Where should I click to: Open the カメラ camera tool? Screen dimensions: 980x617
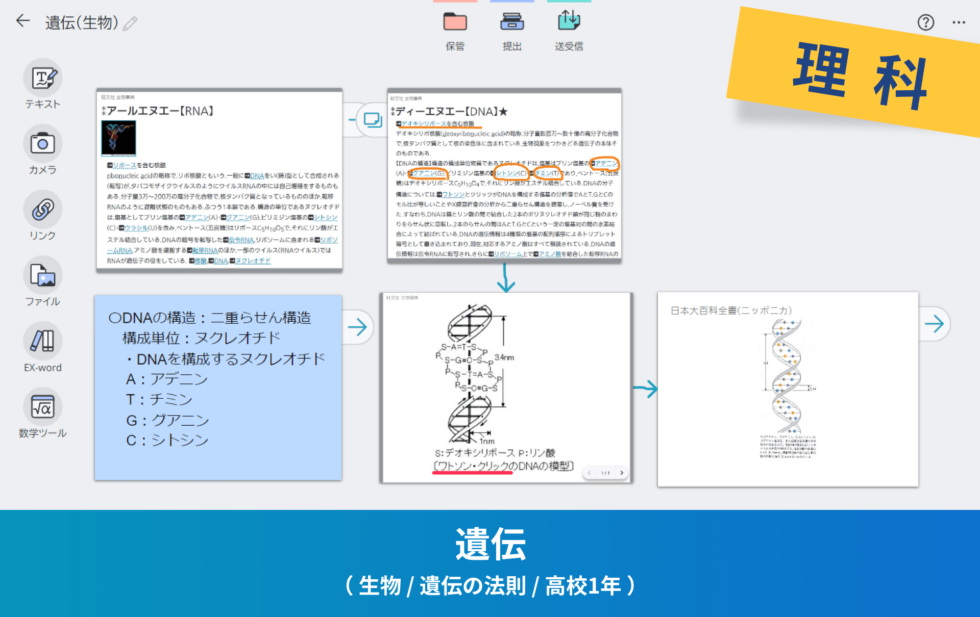click(x=43, y=144)
